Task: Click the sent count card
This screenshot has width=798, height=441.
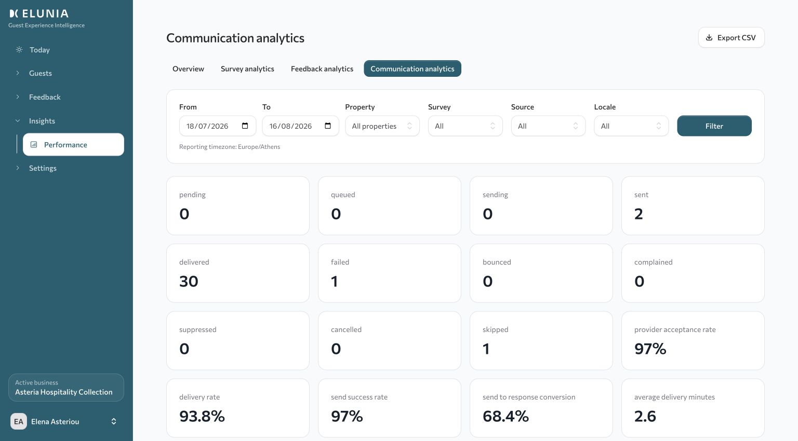Action: coord(693,206)
